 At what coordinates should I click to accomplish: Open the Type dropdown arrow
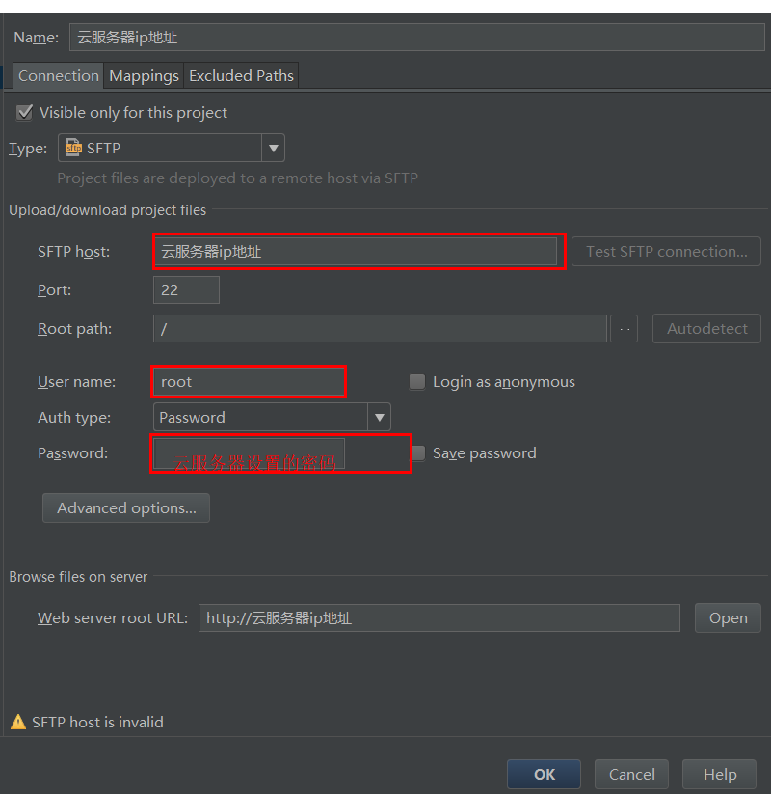coord(273,148)
